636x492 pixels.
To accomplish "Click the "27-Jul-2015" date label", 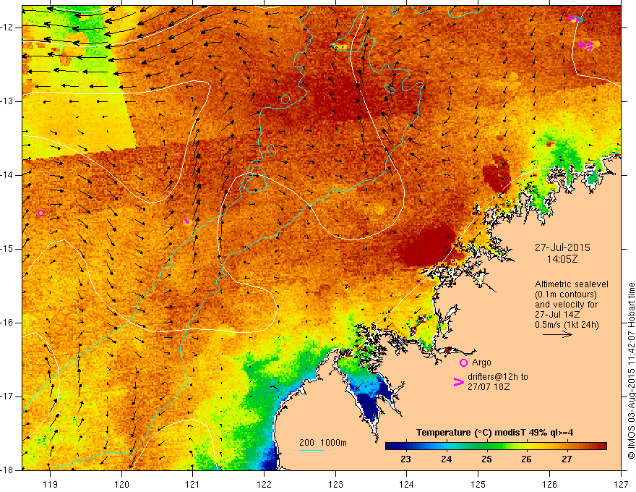I will 562,247.
